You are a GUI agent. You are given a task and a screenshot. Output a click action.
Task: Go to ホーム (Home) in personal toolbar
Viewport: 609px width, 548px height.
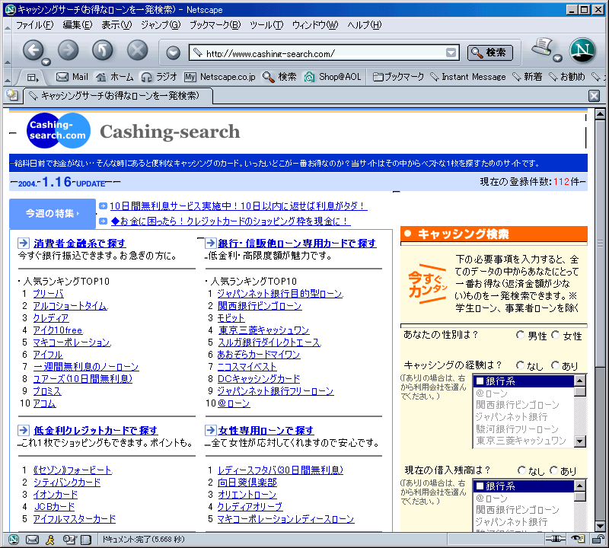115,77
